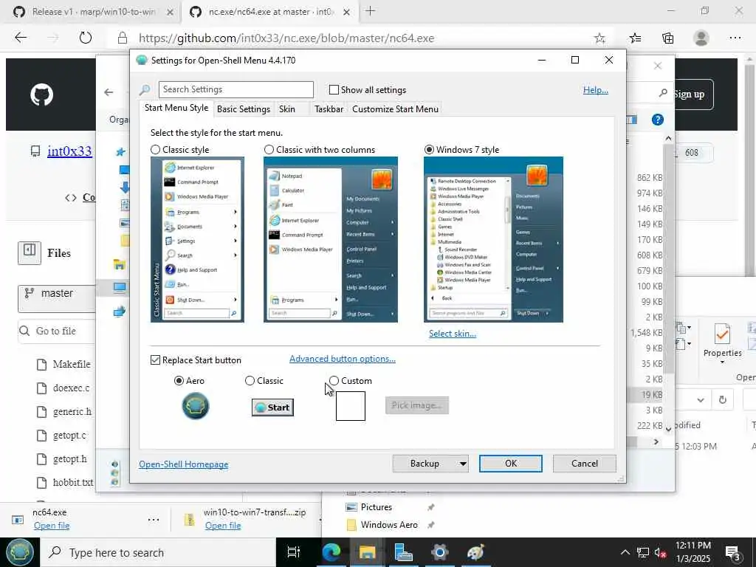Visit the Open-Shell Homepage link

tap(184, 464)
